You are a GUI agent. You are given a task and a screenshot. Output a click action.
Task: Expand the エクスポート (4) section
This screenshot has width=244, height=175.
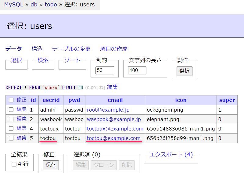tap(171, 155)
